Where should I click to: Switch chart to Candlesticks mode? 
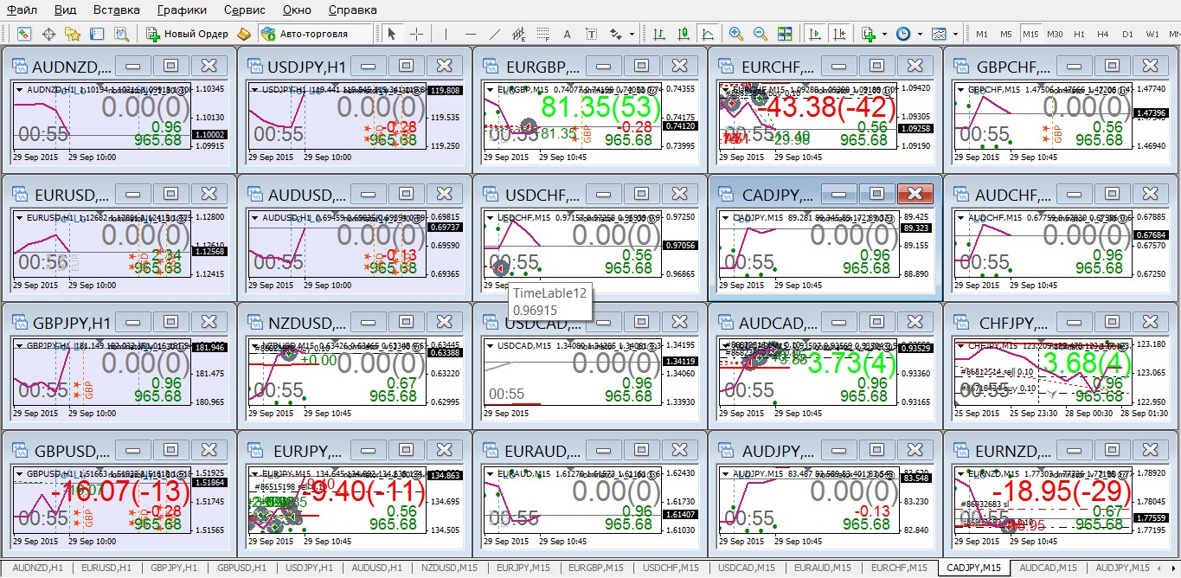pyautogui.click(x=684, y=34)
